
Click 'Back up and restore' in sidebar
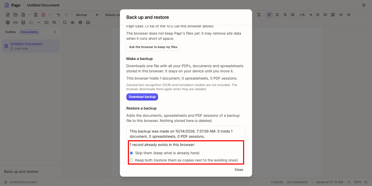pos(21,172)
